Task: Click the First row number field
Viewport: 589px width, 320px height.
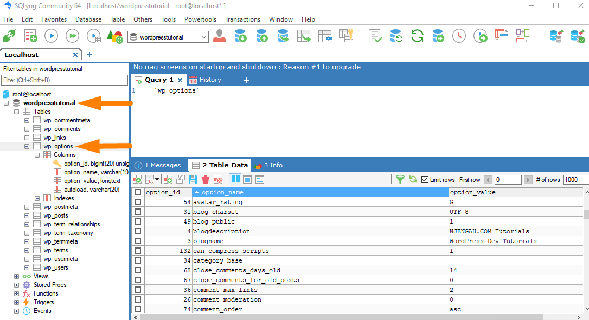Action: (x=508, y=180)
